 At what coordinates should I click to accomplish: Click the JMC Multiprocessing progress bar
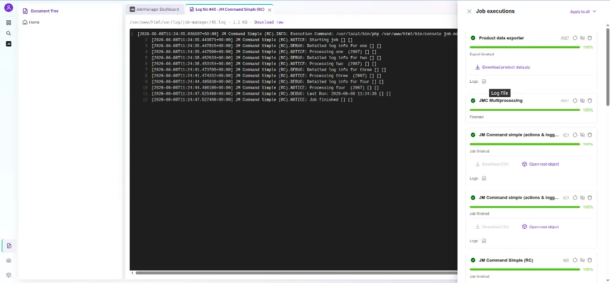point(525,110)
